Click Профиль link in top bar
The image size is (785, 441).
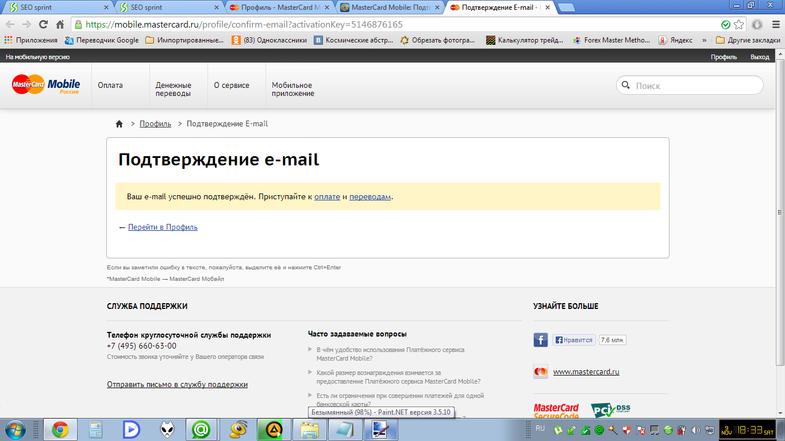point(724,57)
